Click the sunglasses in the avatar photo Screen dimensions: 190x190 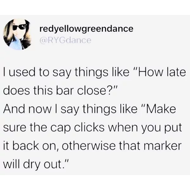pos(20,27)
